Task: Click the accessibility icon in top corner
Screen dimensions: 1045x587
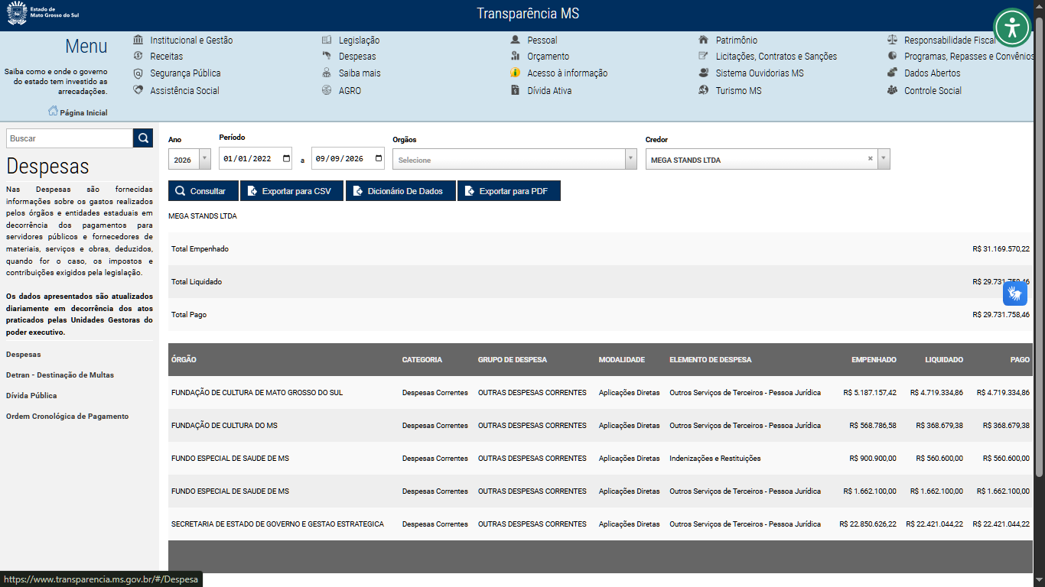Action: [x=1013, y=28]
